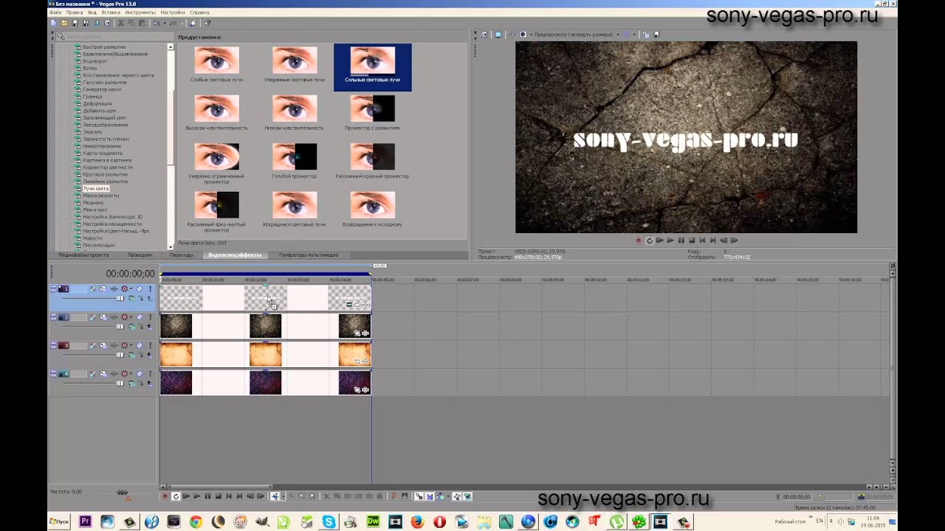Click the Пуск start button
This screenshot has width=945, height=531.
pyautogui.click(x=59, y=521)
